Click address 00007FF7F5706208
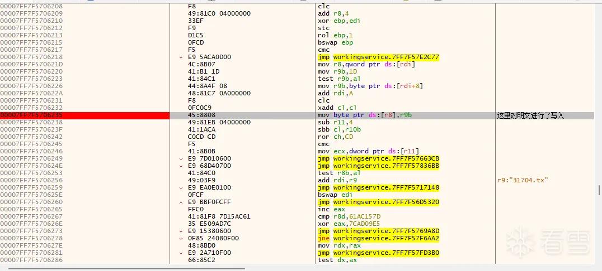 coord(31,6)
